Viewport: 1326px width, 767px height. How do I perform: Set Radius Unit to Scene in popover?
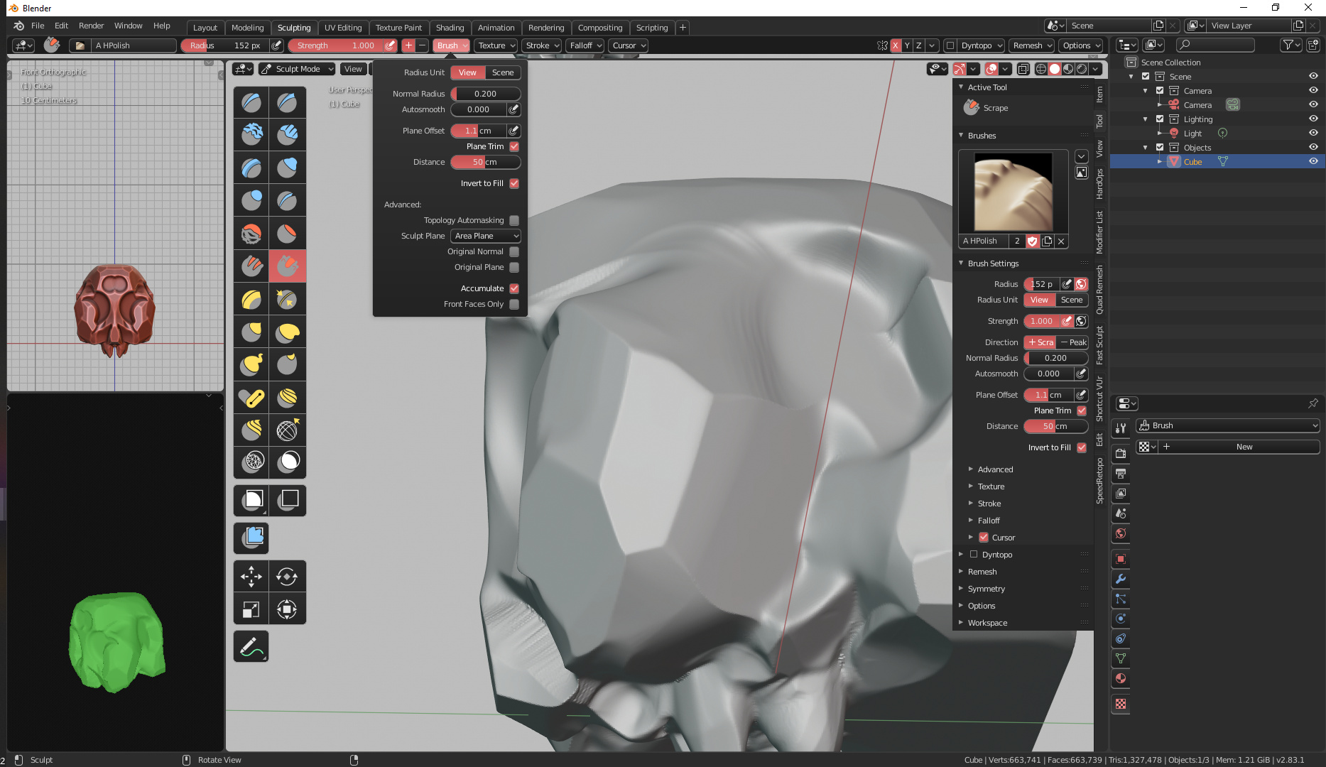click(503, 72)
